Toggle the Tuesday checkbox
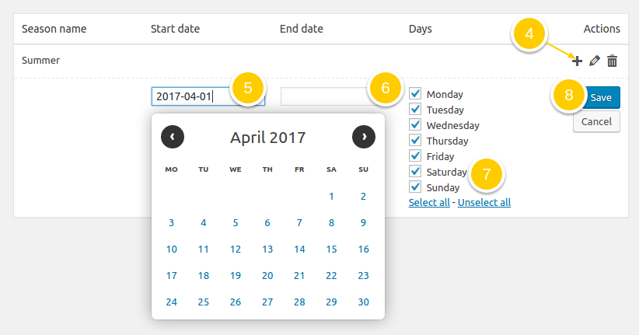This screenshot has height=335, width=639. click(x=415, y=110)
